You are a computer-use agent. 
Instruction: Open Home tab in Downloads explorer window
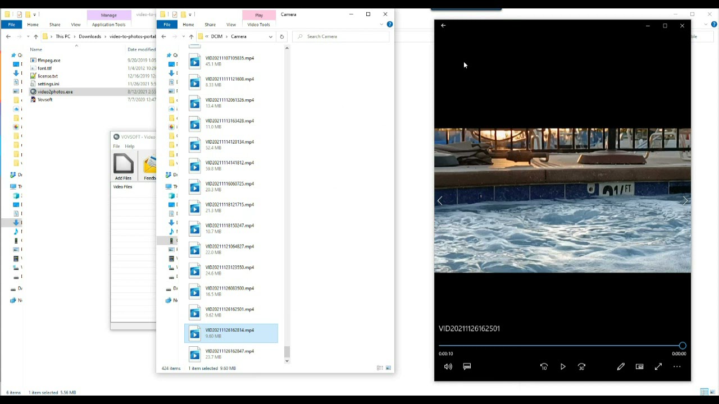click(33, 25)
